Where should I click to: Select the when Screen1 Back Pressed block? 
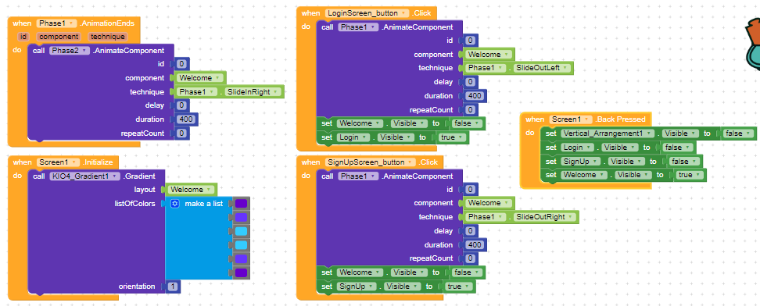tap(535, 119)
